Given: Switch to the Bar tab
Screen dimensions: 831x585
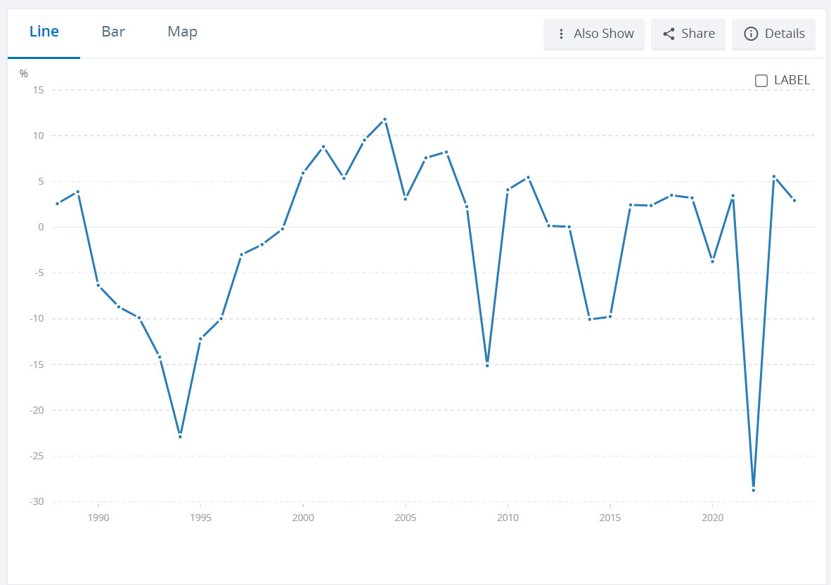Looking at the screenshot, I should click(113, 32).
